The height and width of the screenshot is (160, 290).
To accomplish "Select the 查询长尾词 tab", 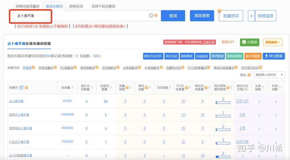I will [54, 6].
